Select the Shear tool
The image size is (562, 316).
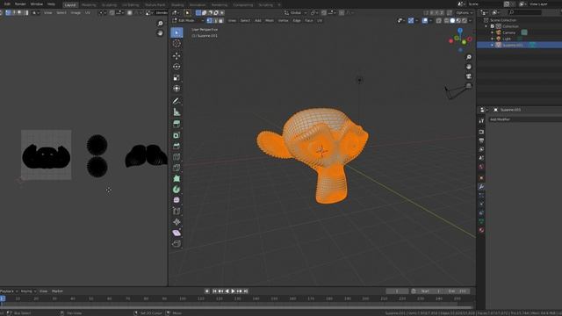(x=177, y=233)
